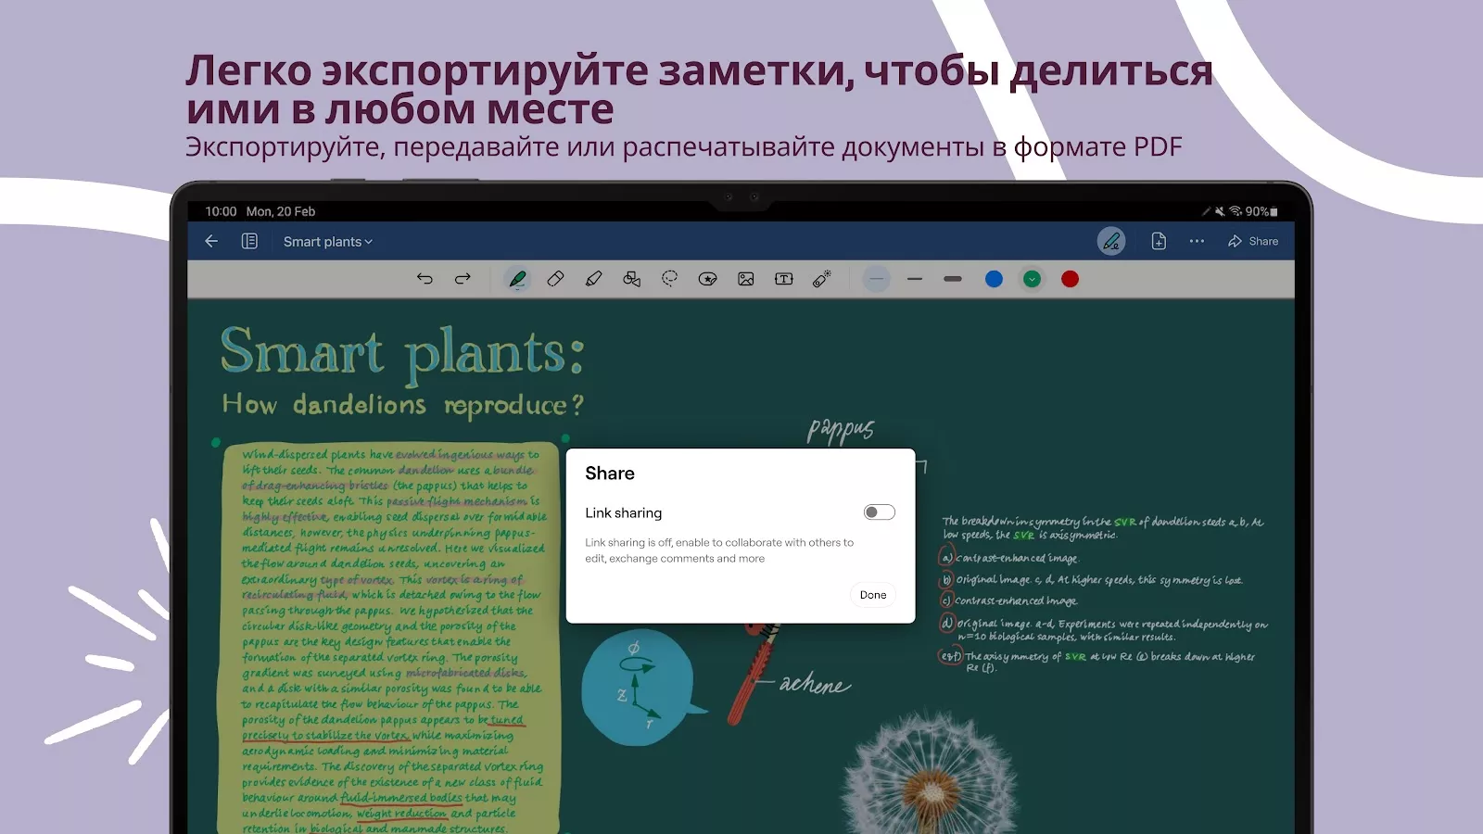This screenshot has height=834, width=1483.
Task: Toggle the pen editing mode button
Action: 1111,241
